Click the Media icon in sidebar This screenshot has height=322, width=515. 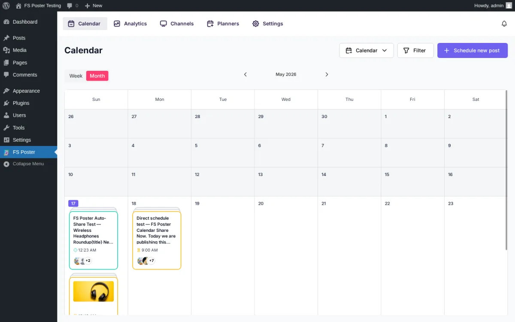click(x=6, y=50)
